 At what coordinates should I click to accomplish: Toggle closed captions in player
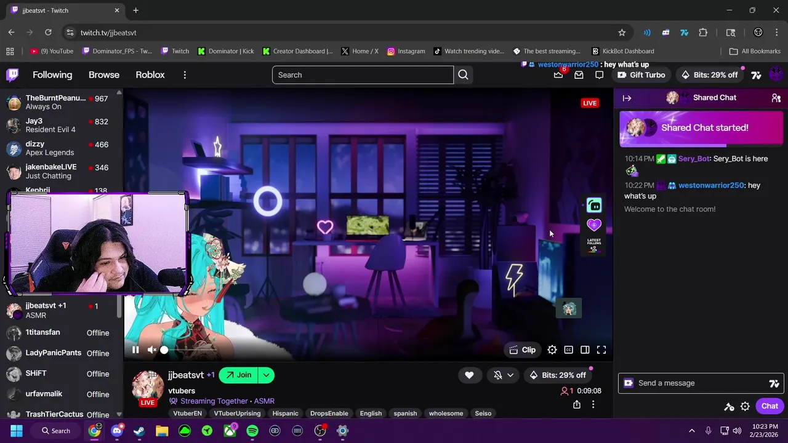point(568,350)
